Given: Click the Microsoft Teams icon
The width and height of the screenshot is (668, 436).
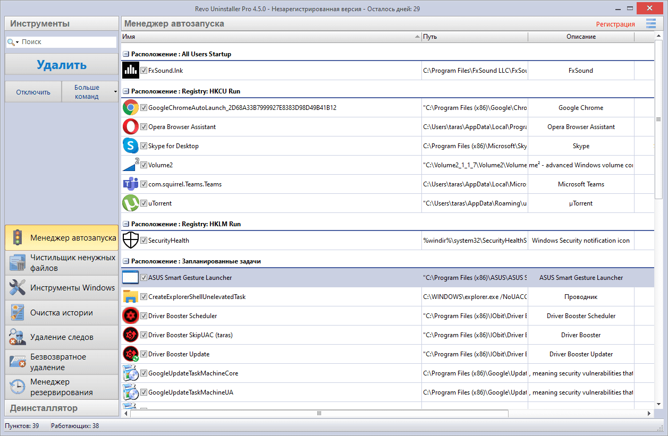Looking at the screenshot, I should (130, 184).
